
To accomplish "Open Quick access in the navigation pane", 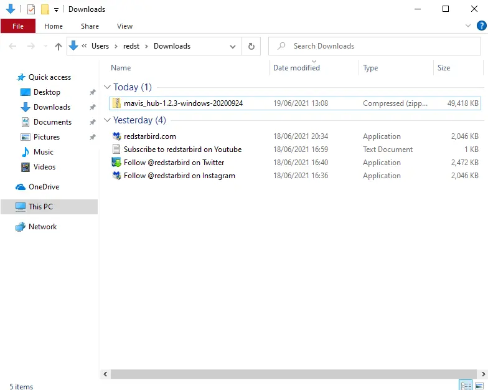I will pyautogui.click(x=50, y=77).
